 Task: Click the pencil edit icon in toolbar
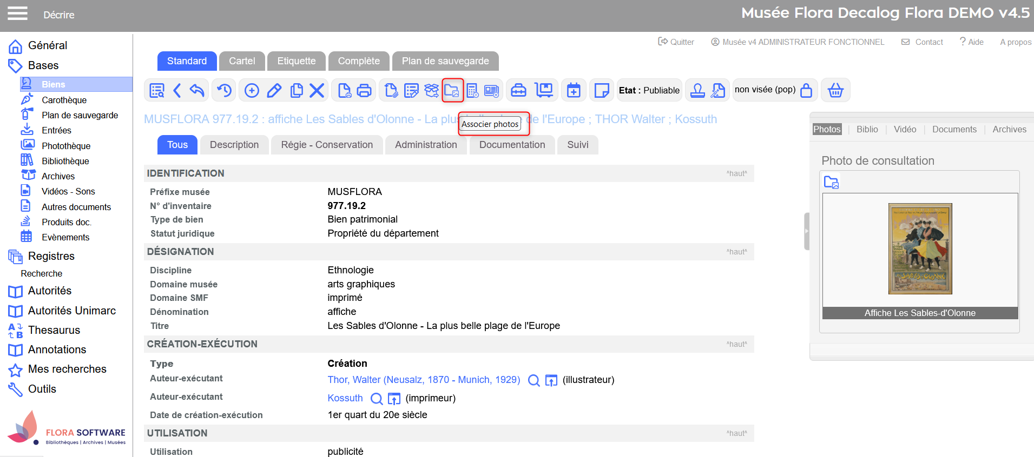coord(274,90)
